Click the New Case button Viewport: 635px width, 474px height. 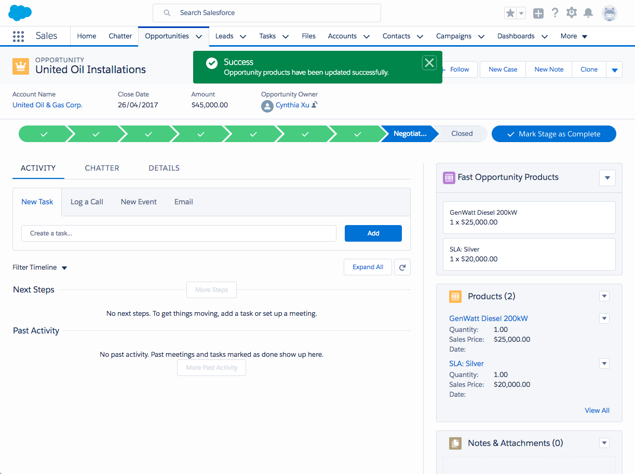503,69
